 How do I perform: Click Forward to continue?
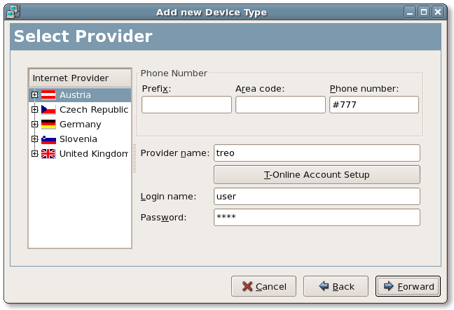tap(408, 286)
